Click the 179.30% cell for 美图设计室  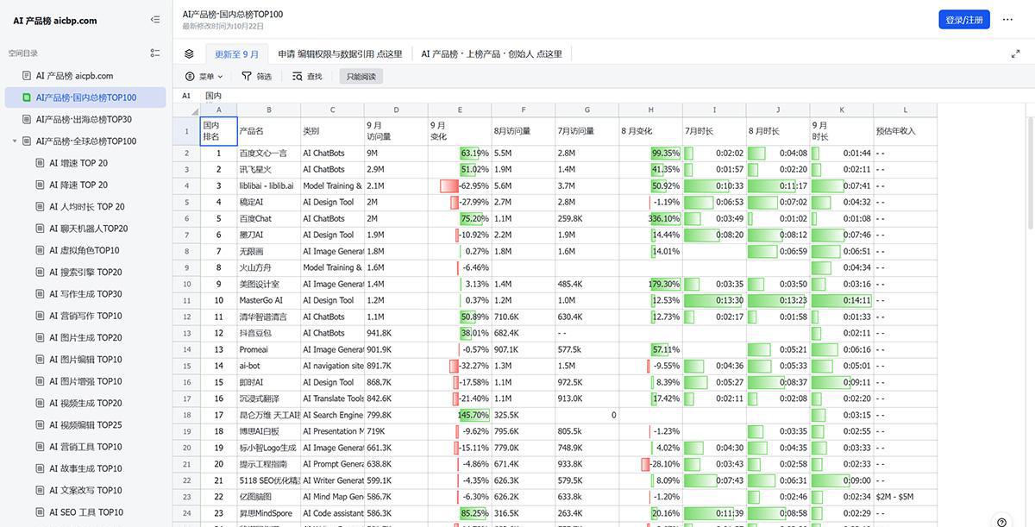coord(650,284)
